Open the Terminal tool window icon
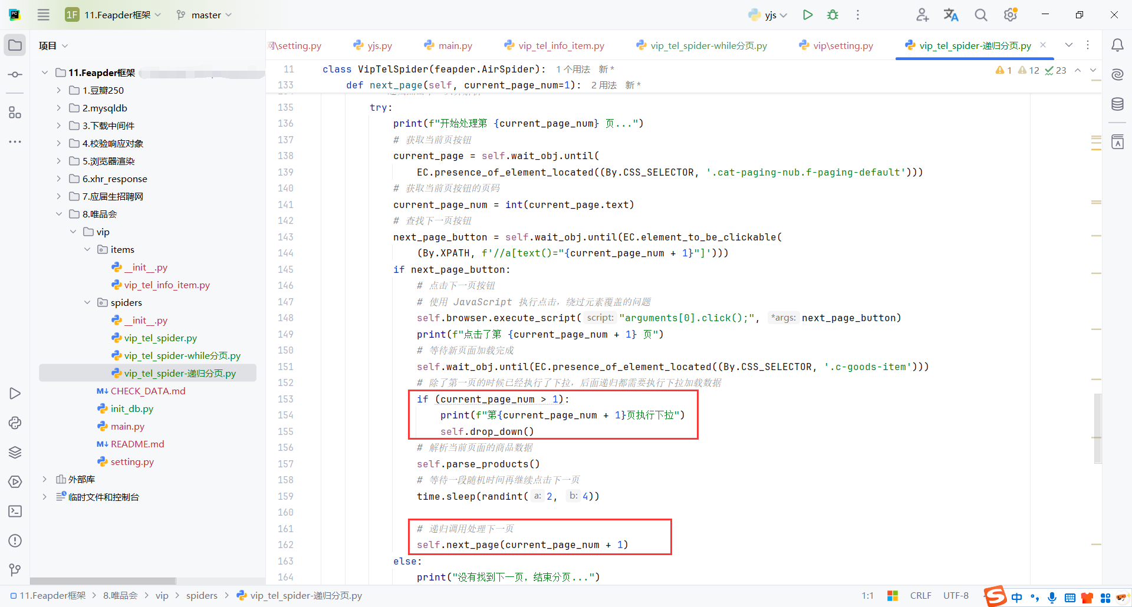 coord(15,511)
